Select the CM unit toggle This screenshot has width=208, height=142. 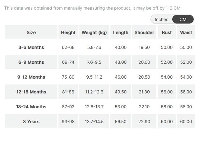tap(183, 19)
